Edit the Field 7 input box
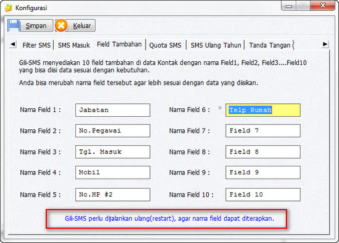The width and height of the screenshot is (339, 243). click(263, 130)
